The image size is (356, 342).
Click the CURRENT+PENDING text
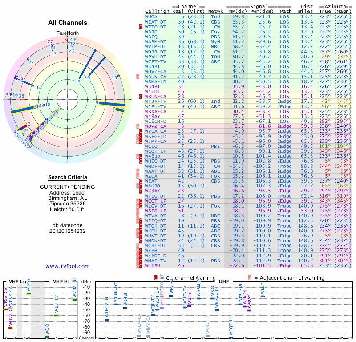68,187
